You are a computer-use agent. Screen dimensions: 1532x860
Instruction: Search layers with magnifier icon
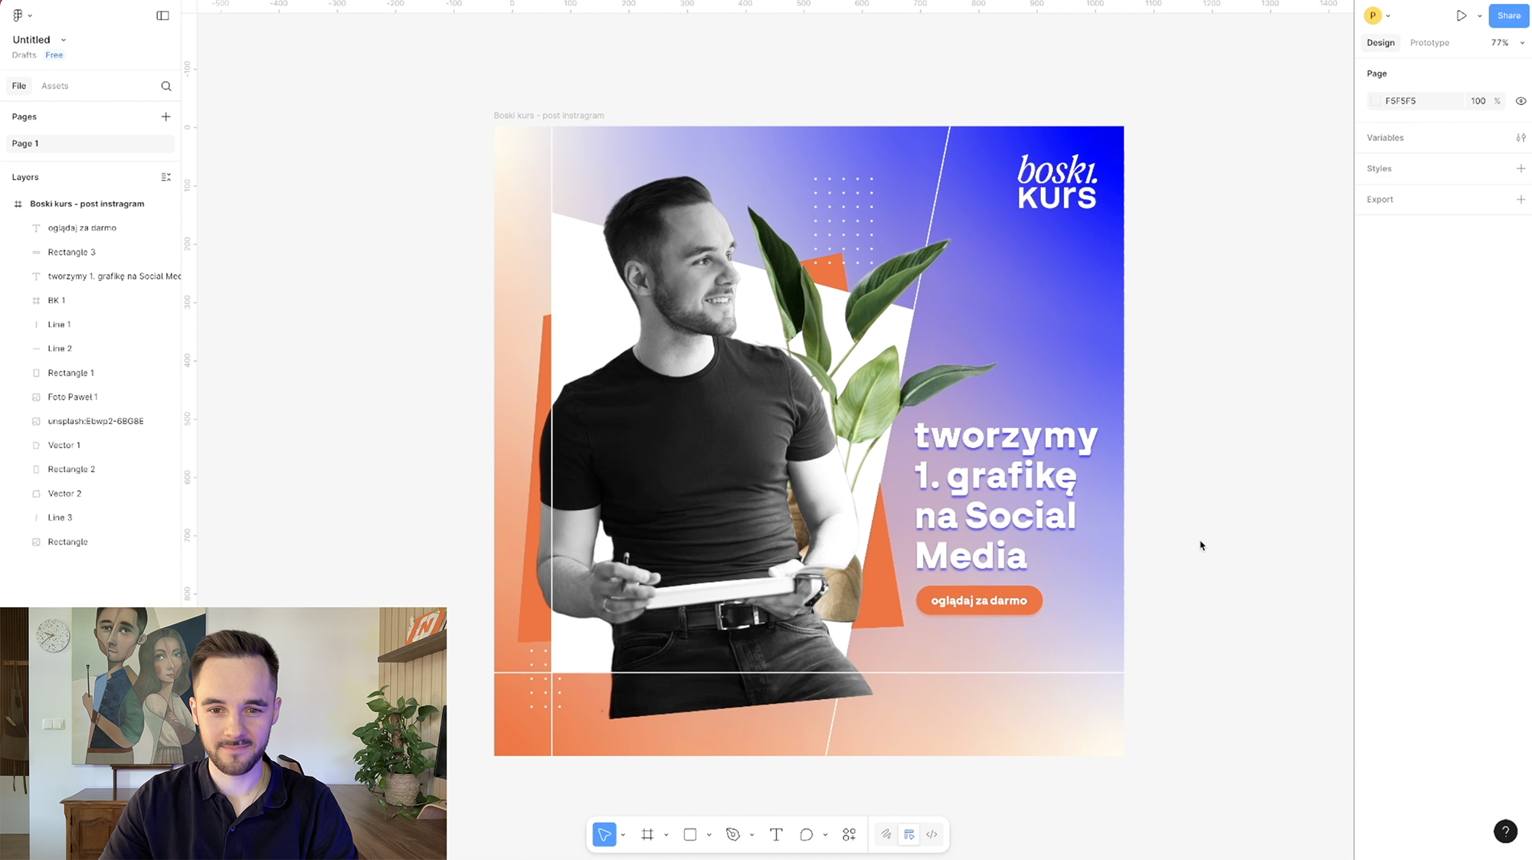[166, 86]
